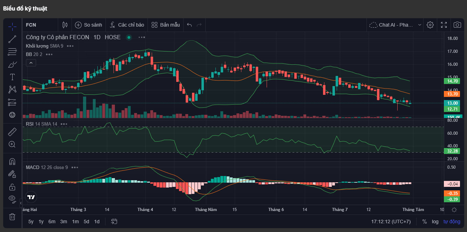Click the trash icon to remove drawings
Viewport: 467px width, 232px height.
tap(12, 217)
